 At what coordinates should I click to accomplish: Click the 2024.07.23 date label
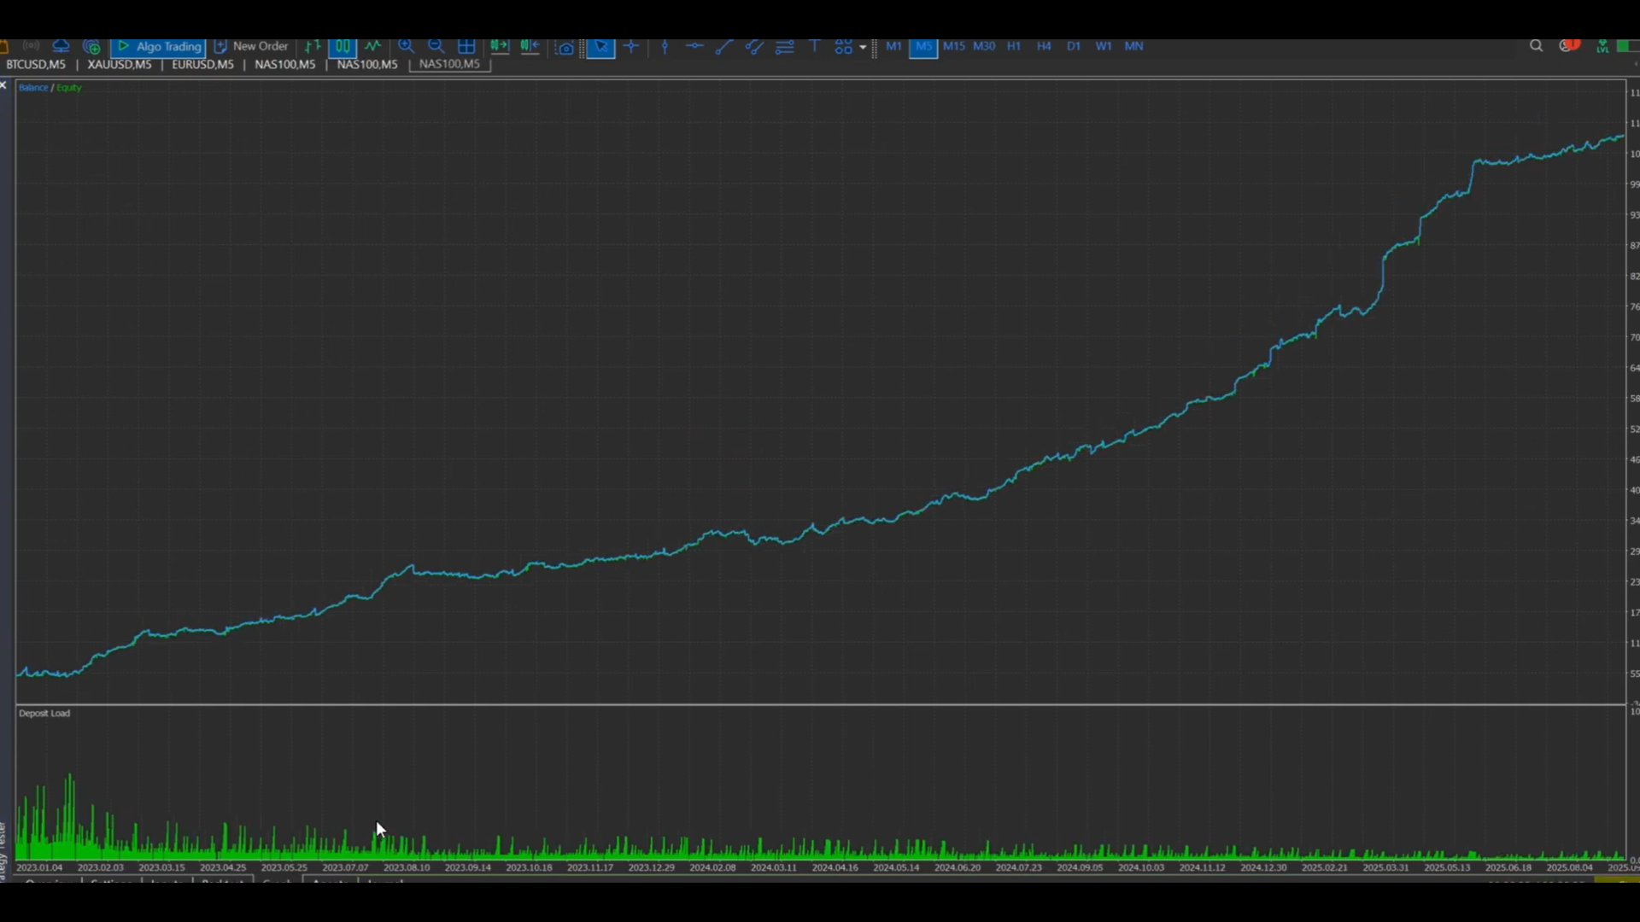tap(1019, 867)
